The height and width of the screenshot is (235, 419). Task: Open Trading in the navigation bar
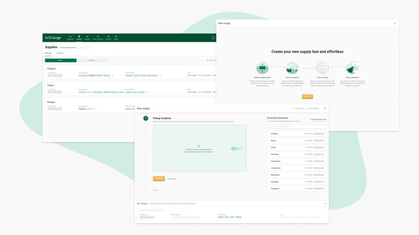pos(116,38)
